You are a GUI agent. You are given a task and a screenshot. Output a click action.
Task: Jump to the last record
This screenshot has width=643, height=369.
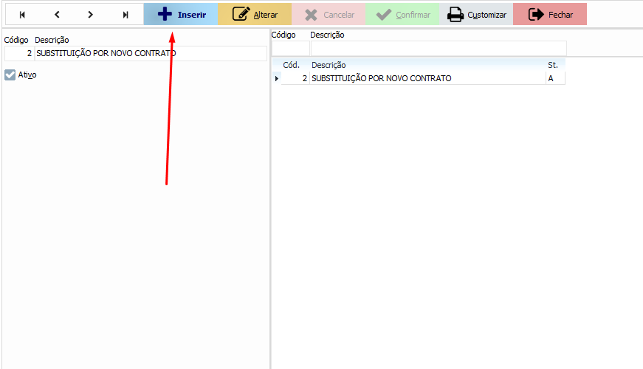coord(125,15)
